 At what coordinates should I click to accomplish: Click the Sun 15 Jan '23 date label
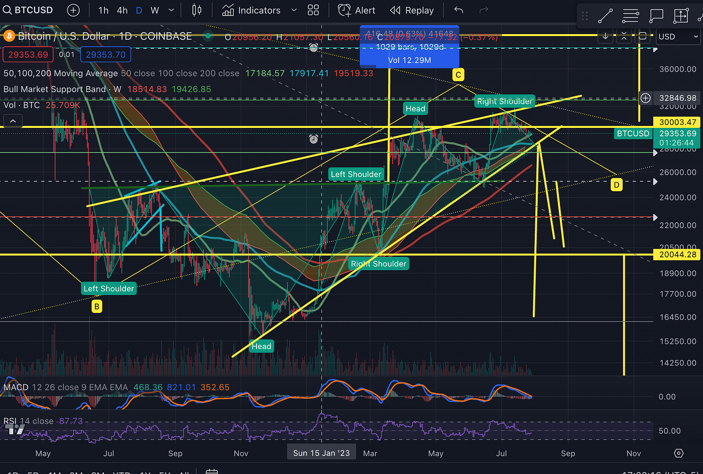(321, 453)
